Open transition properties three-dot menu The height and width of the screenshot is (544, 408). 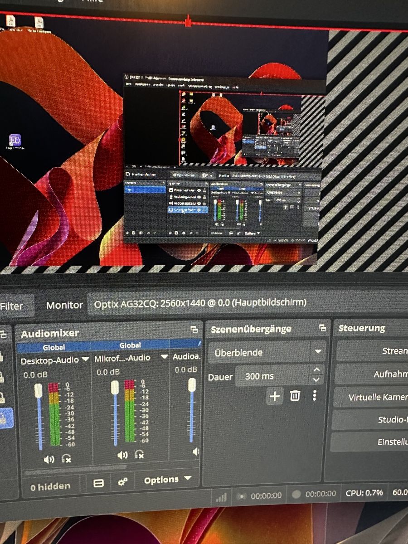tap(314, 396)
